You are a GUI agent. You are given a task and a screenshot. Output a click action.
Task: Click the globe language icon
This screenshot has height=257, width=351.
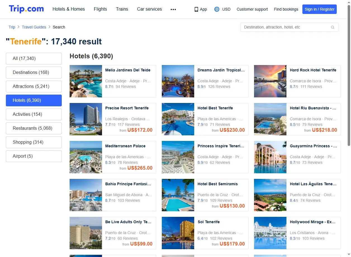217,9
